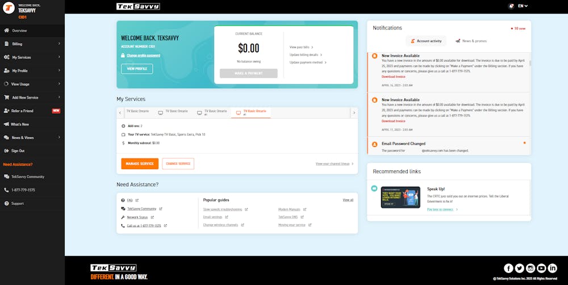Image resolution: width=568 pixels, height=285 pixels.
Task: Switch to News & promos tab
Action: point(471,41)
